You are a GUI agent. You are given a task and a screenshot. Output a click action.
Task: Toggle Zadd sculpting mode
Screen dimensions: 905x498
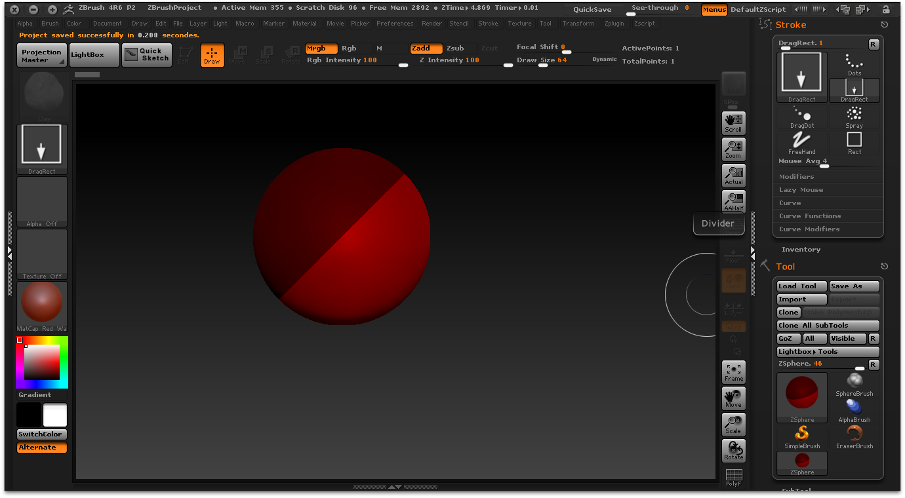(426, 48)
